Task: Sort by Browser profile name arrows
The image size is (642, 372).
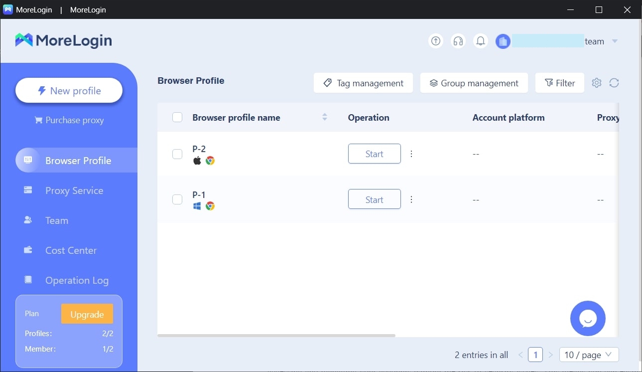Action: 325,117
